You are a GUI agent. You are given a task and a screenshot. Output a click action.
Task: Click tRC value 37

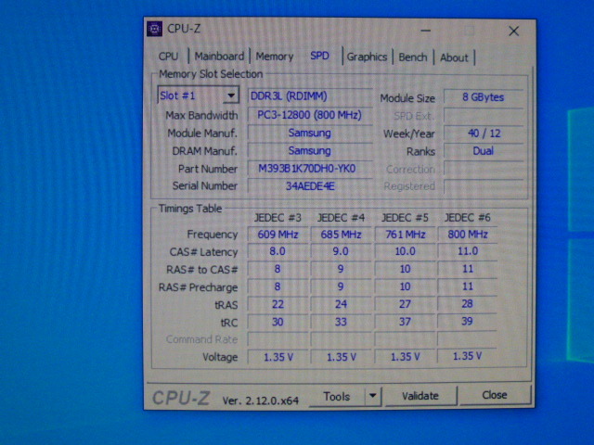(x=405, y=322)
